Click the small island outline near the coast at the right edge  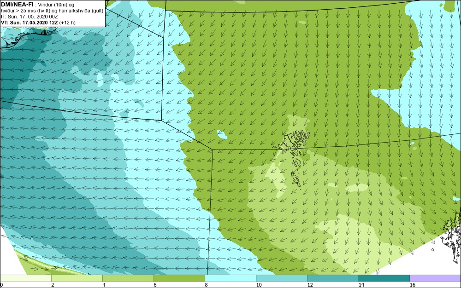click(433, 250)
